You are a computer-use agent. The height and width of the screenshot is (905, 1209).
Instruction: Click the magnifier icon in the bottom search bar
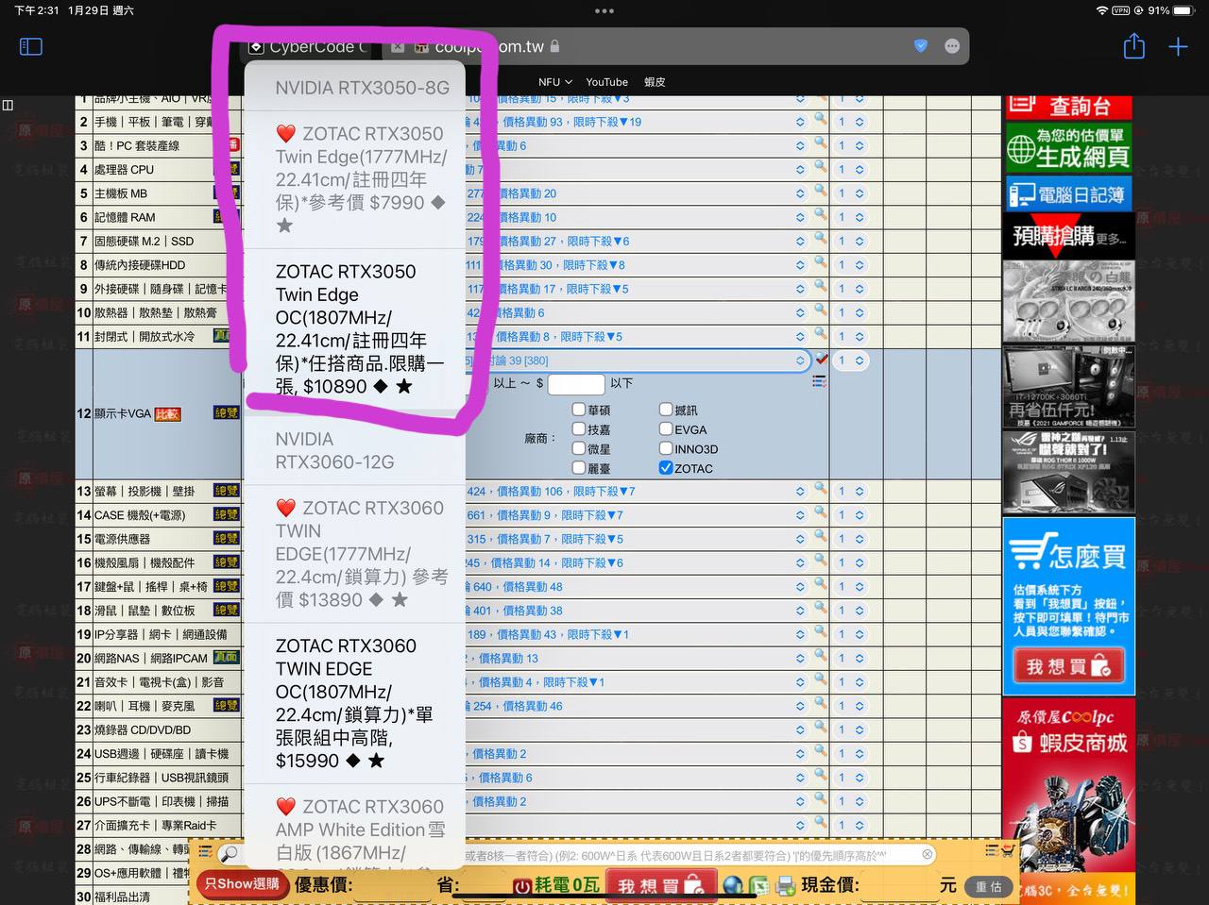click(x=229, y=854)
